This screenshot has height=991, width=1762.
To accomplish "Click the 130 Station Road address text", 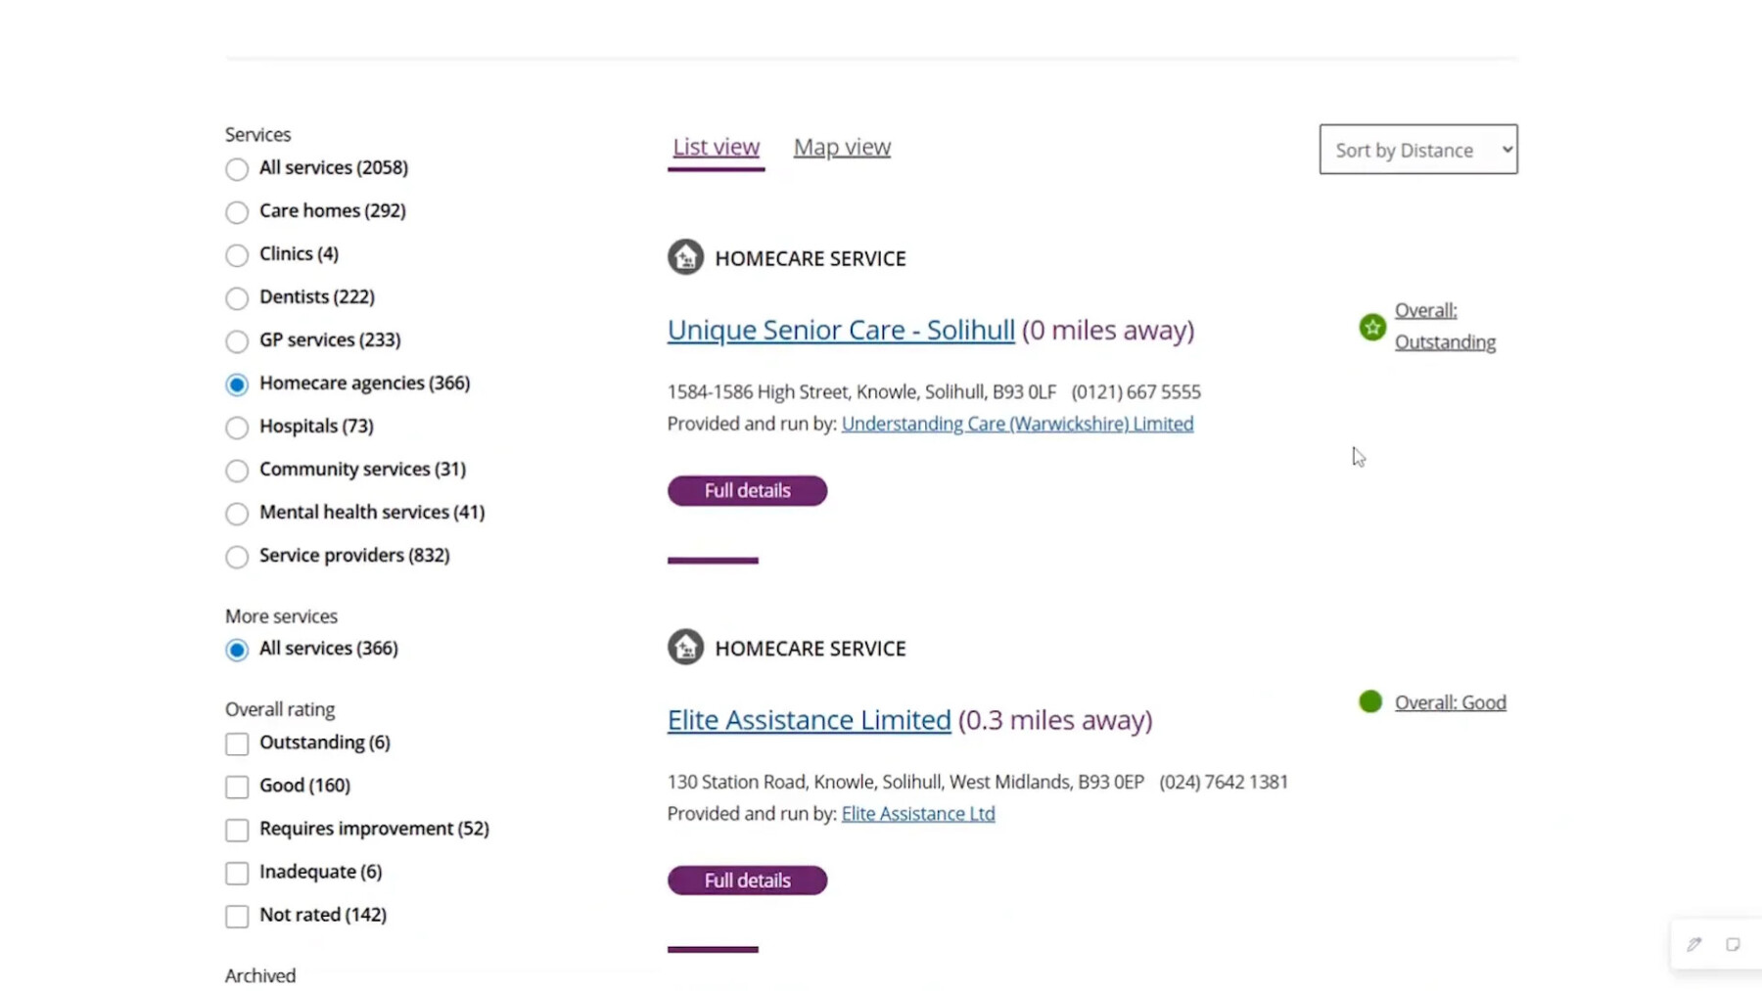I will (x=905, y=782).
